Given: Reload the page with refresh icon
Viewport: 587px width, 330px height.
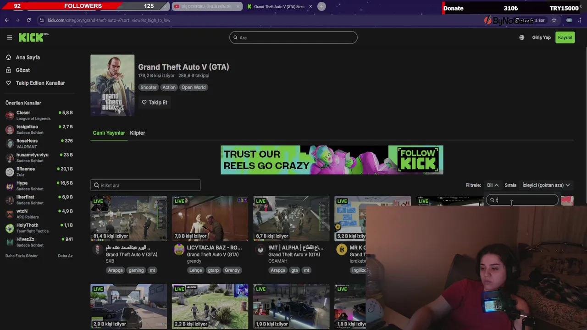Looking at the screenshot, I should (x=28, y=20).
